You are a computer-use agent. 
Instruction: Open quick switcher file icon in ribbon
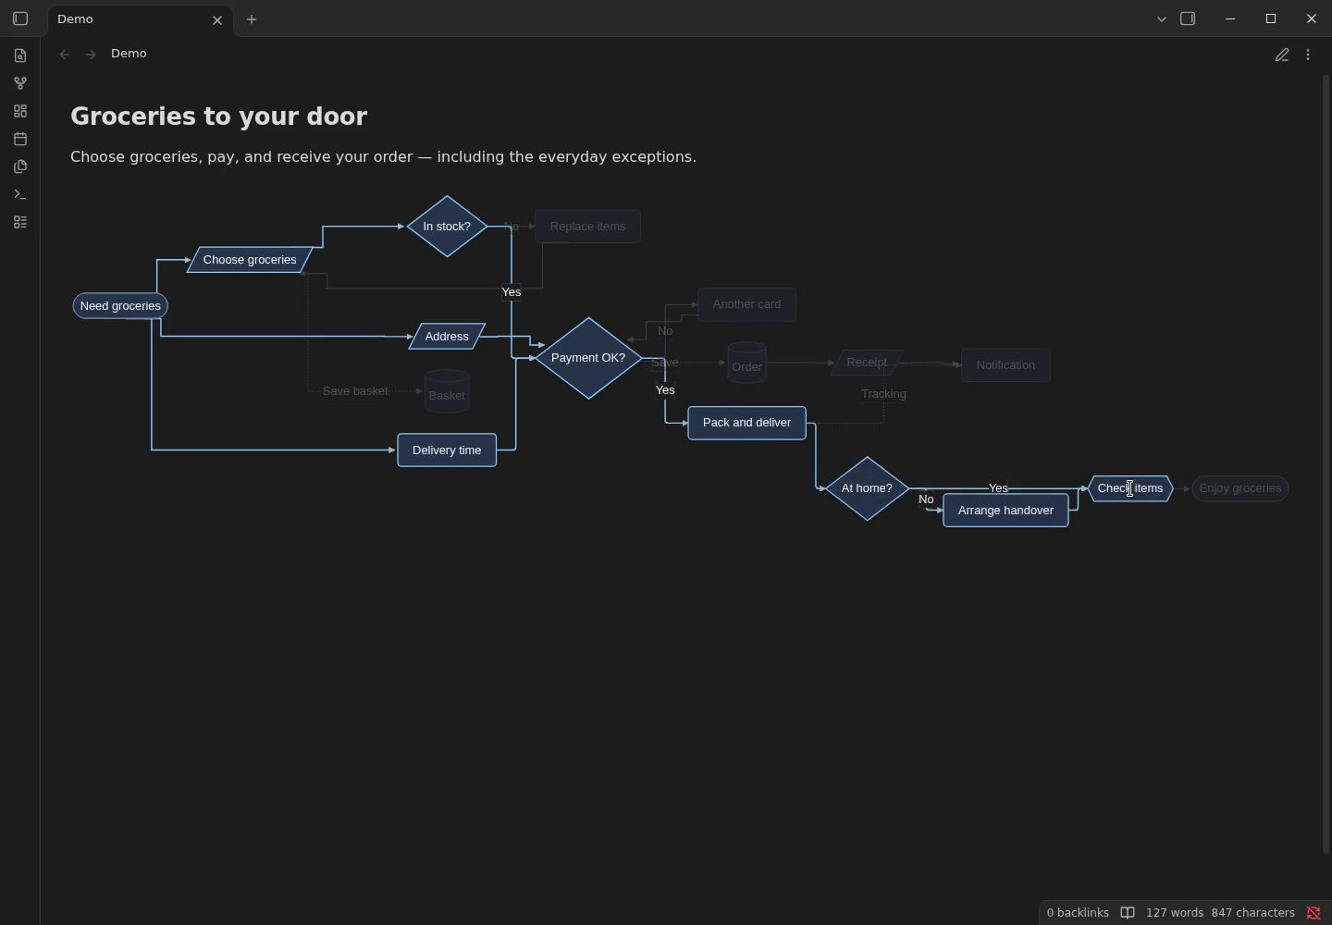point(20,55)
